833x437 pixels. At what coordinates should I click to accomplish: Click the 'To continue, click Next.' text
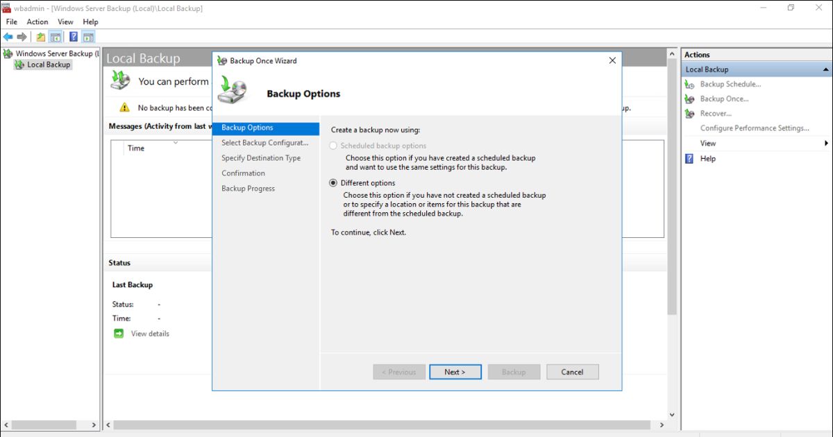coord(369,232)
